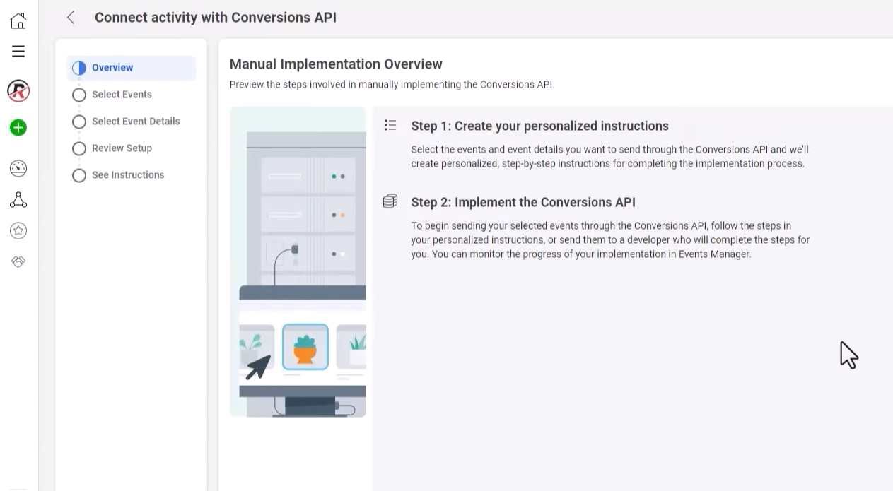Click the Step 2 database server icon
Screen dimensions: 893x491
coord(390,202)
